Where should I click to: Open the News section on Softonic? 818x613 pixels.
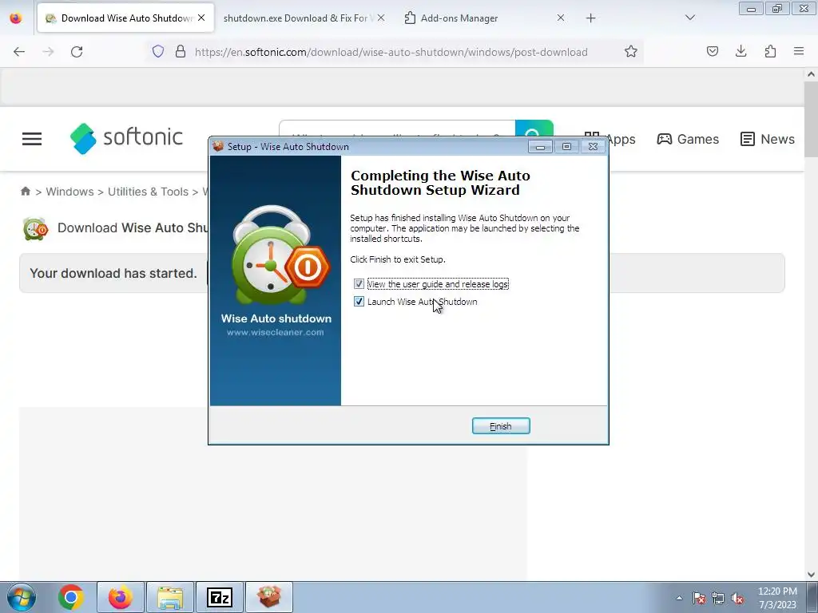point(768,139)
